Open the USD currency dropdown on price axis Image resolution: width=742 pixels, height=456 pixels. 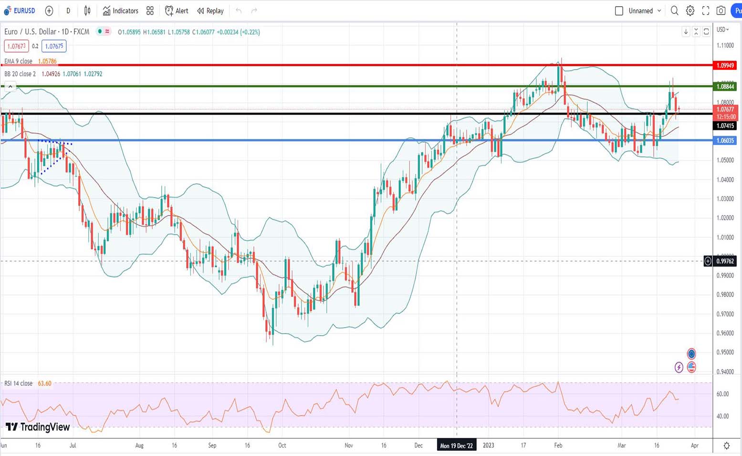pos(723,30)
